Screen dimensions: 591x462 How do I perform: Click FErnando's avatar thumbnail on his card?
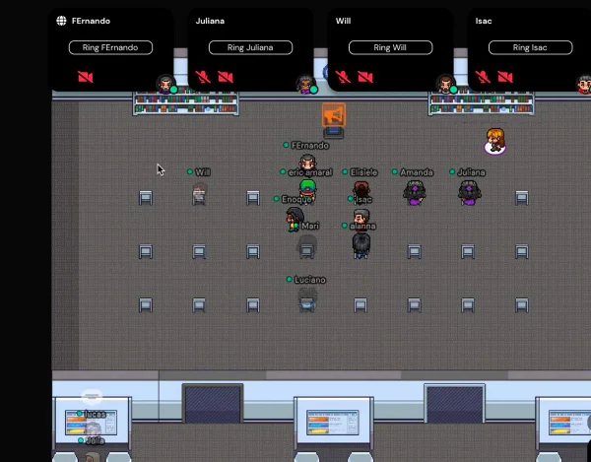(x=166, y=85)
